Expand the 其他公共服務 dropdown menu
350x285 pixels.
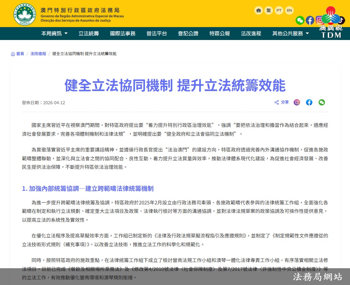point(288,33)
